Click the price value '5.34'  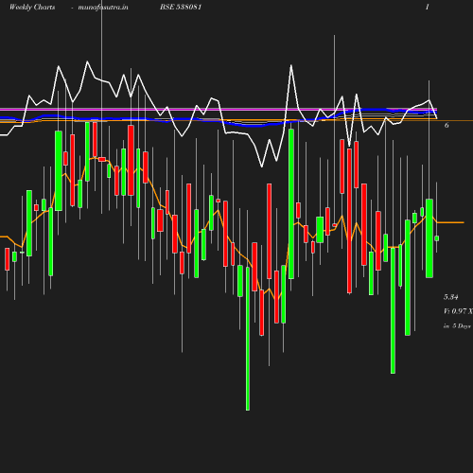point(451,297)
